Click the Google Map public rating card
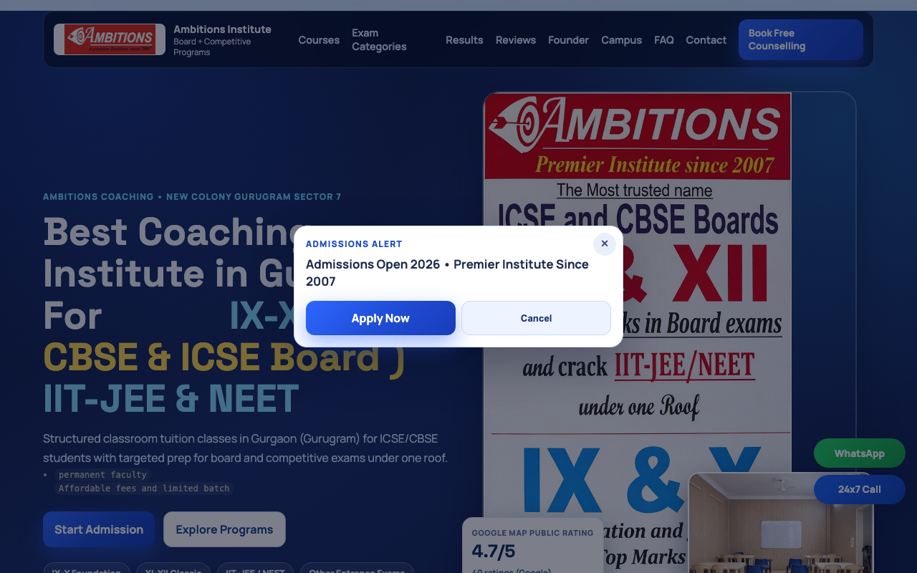This screenshot has width=917, height=573. pyautogui.click(x=532, y=546)
